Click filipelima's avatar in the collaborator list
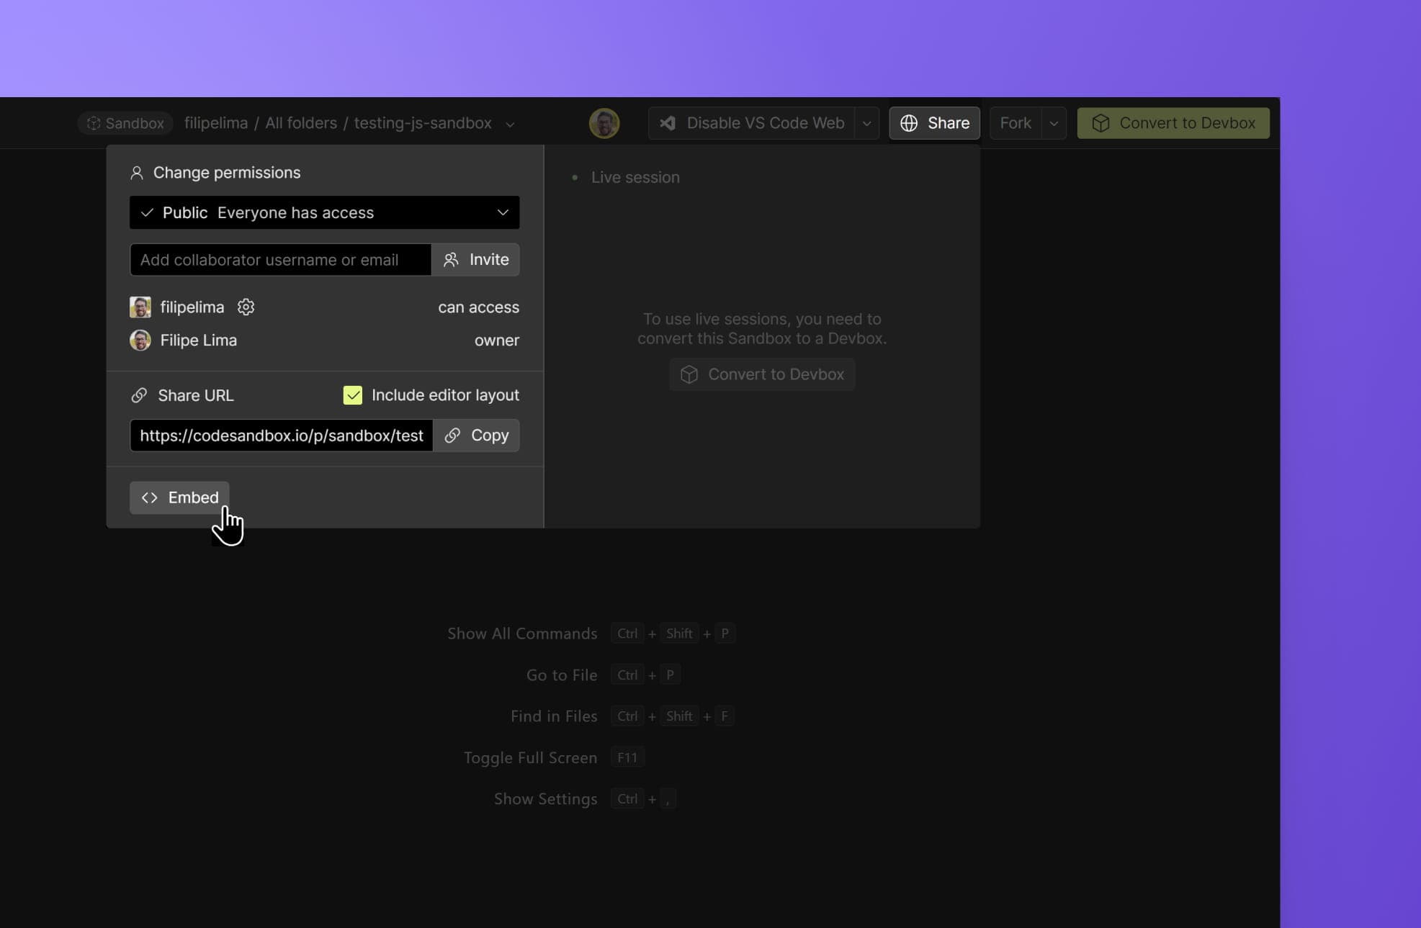Screen dimensions: 1421x928 [x=140, y=307]
